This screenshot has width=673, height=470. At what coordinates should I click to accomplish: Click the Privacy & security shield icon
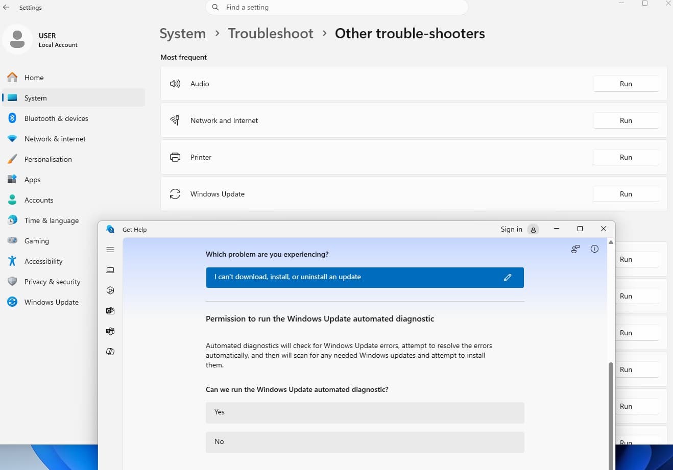[x=12, y=282]
